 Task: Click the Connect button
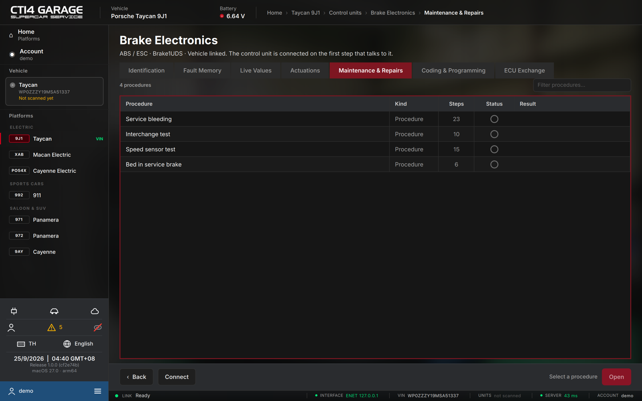coord(177,377)
